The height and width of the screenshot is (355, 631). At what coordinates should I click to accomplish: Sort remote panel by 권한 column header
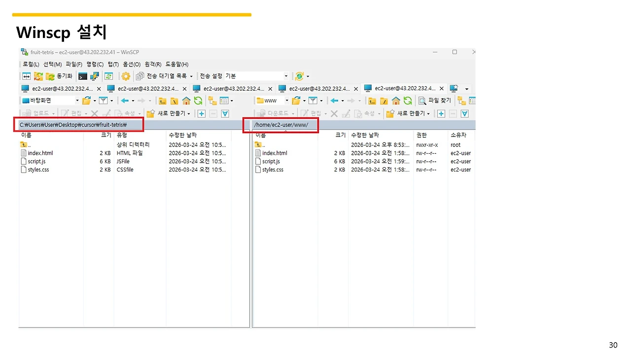click(430, 135)
